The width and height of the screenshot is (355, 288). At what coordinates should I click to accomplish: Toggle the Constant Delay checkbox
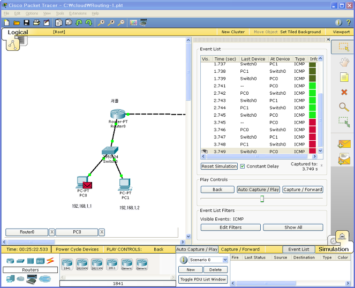(x=243, y=166)
